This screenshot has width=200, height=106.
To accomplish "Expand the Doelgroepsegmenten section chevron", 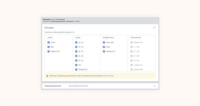I will [x=154, y=86].
